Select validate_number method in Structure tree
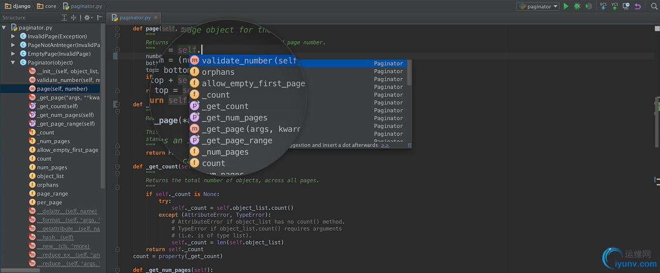Image resolution: width=660 pixels, height=273 pixels. [x=64, y=80]
